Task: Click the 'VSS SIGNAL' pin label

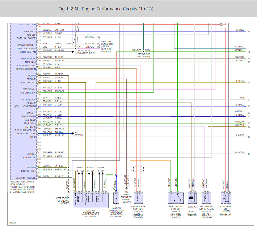Action: 30,89
